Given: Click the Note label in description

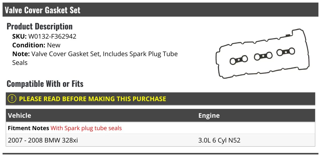Looking at the screenshot, I should point(21,54).
